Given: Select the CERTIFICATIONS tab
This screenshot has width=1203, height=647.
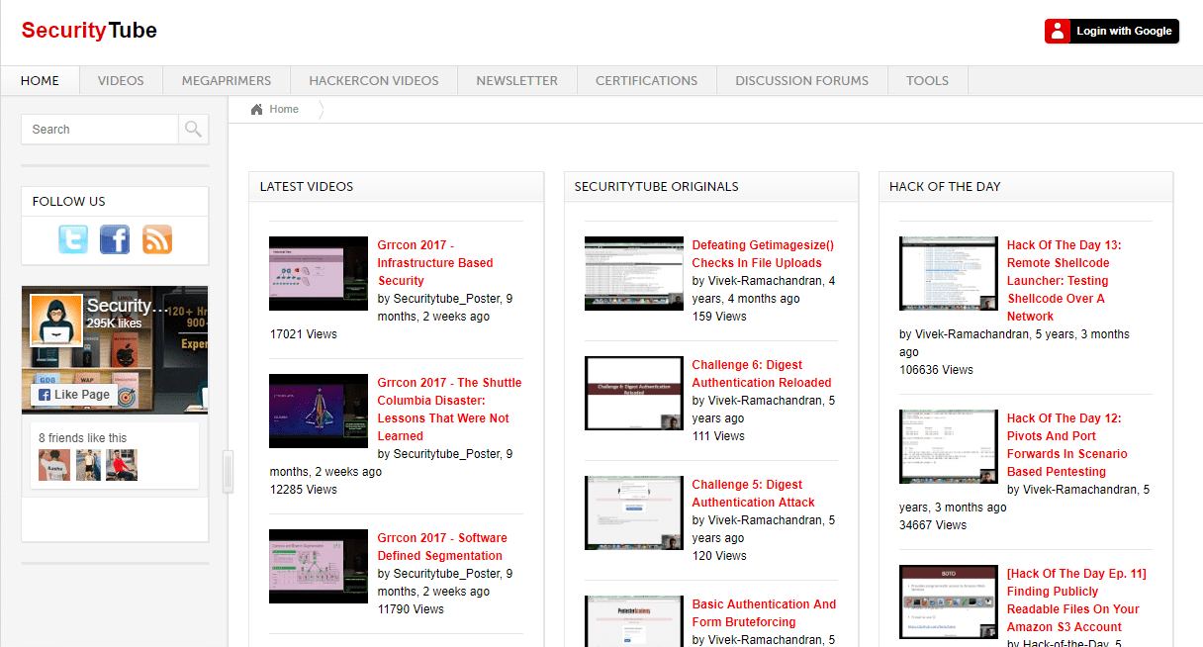Looking at the screenshot, I should [646, 81].
